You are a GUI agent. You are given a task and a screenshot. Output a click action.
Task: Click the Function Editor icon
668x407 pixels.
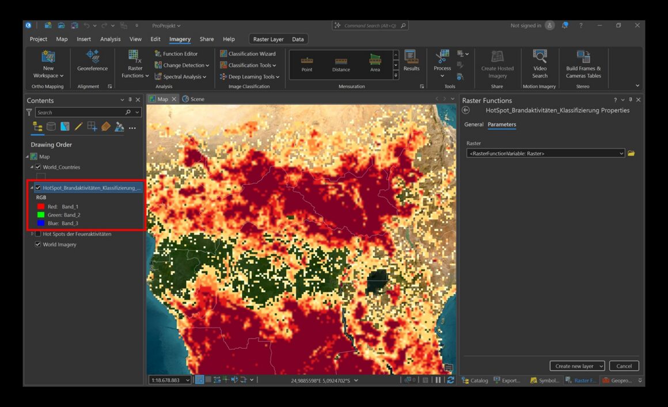click(158, 54)
